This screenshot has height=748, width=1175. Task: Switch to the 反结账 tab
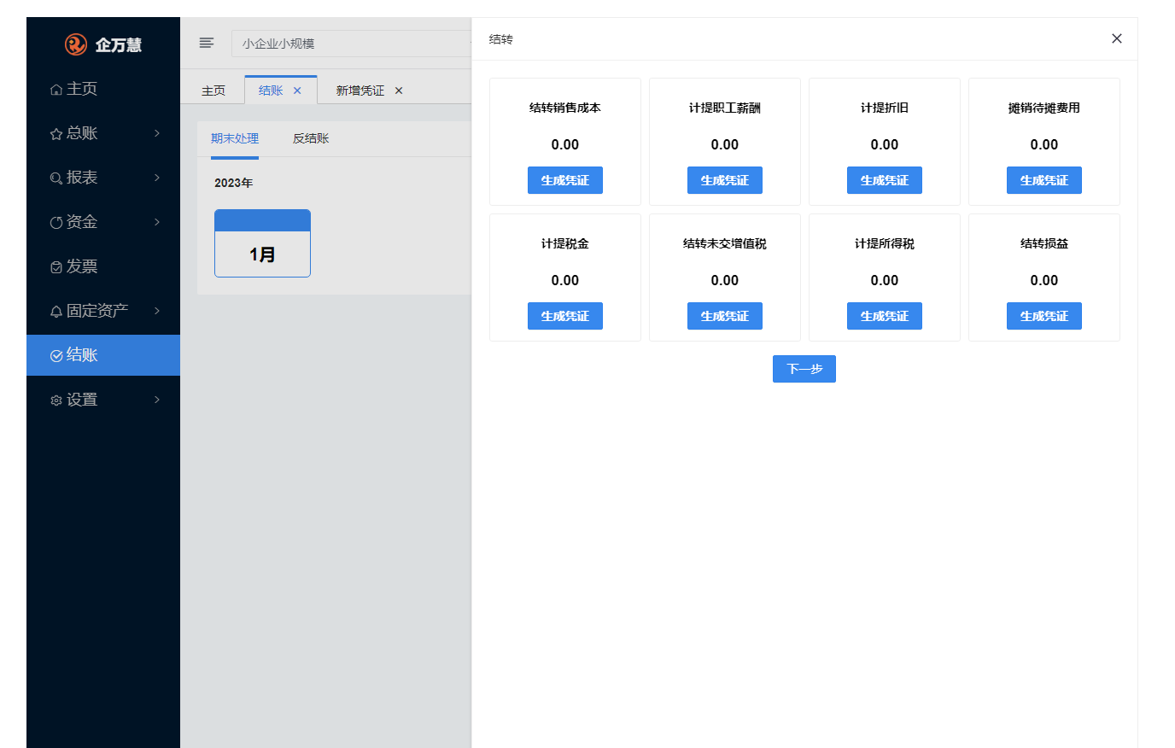point(311,138)
